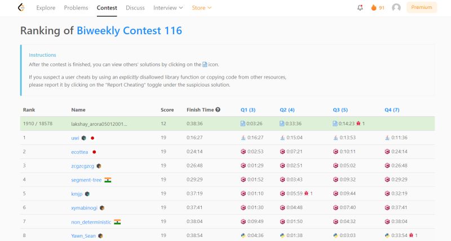Open the notifications bell icon
Image resolution: width=451 pixels, height=241 pixels.
pos(360,8)
